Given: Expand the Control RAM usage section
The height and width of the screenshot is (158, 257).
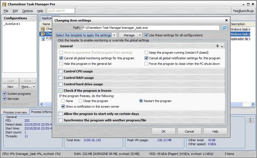Looking at the screenshot, I should click(141, 78).
